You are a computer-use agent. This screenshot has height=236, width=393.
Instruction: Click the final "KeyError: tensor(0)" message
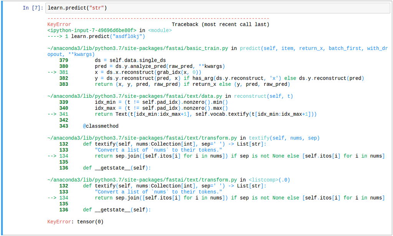pos(75,222)
